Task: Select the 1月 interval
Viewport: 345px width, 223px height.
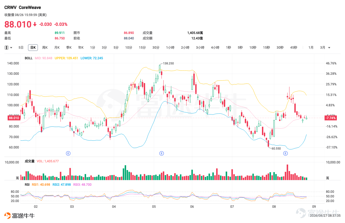Action: 311,48
